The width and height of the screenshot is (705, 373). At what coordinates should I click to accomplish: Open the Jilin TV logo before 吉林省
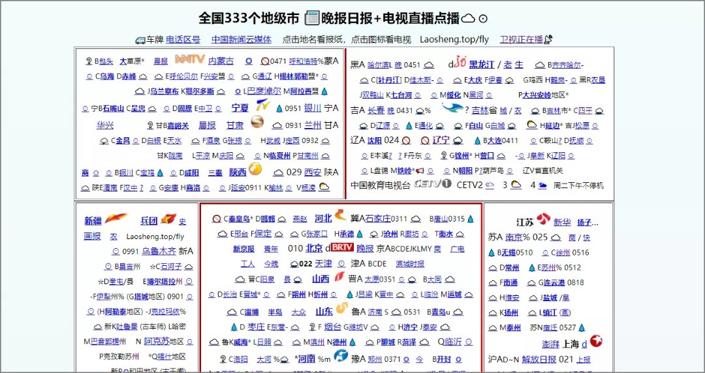452,108
